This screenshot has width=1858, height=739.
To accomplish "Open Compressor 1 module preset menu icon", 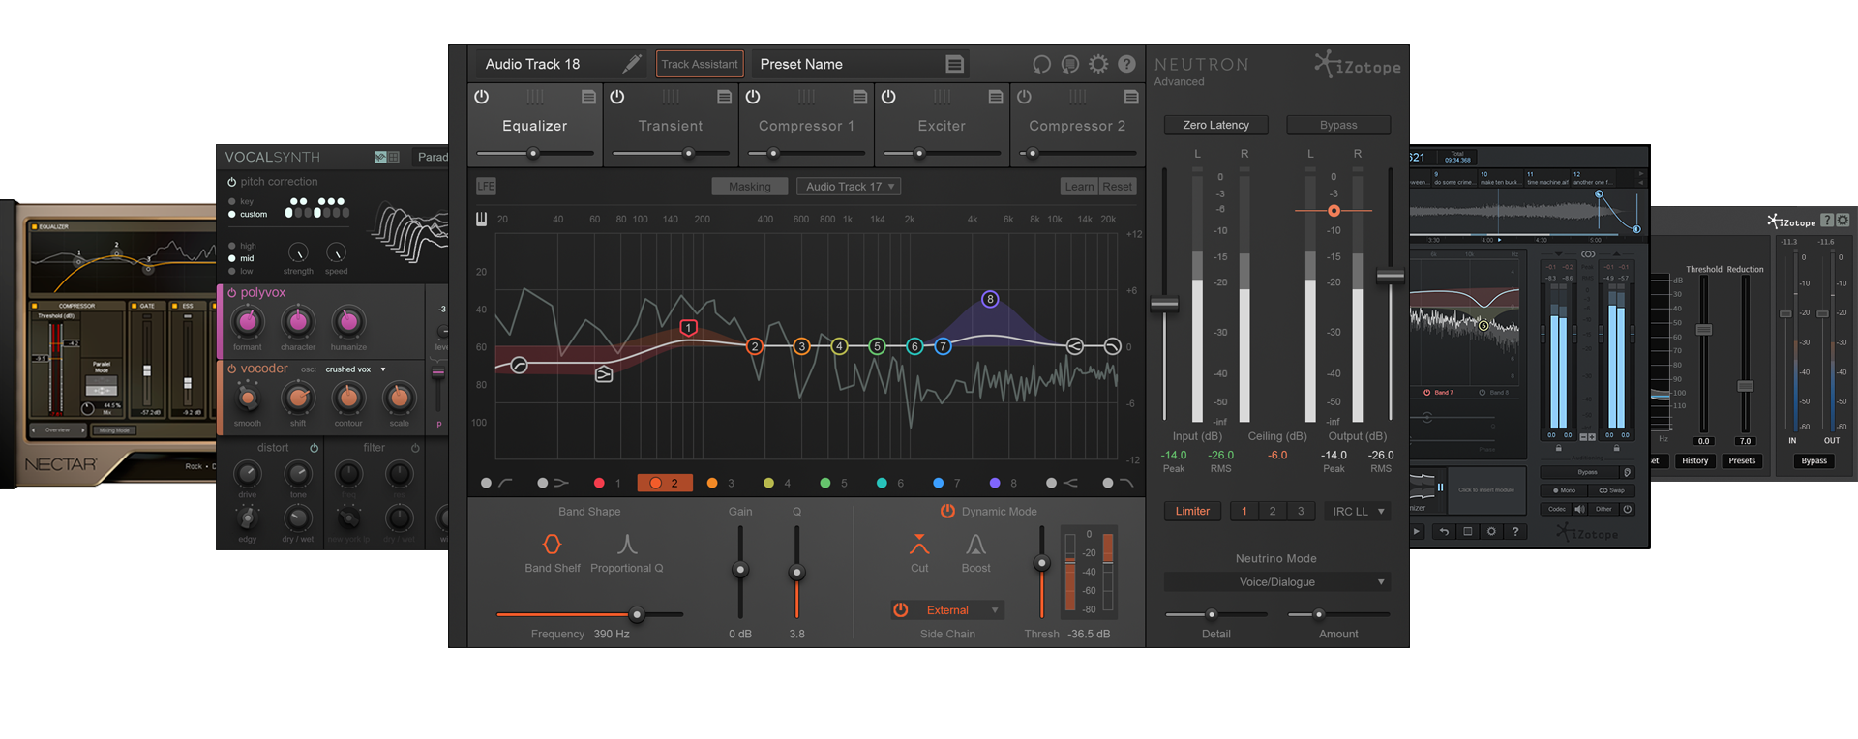I will point(859,97).
